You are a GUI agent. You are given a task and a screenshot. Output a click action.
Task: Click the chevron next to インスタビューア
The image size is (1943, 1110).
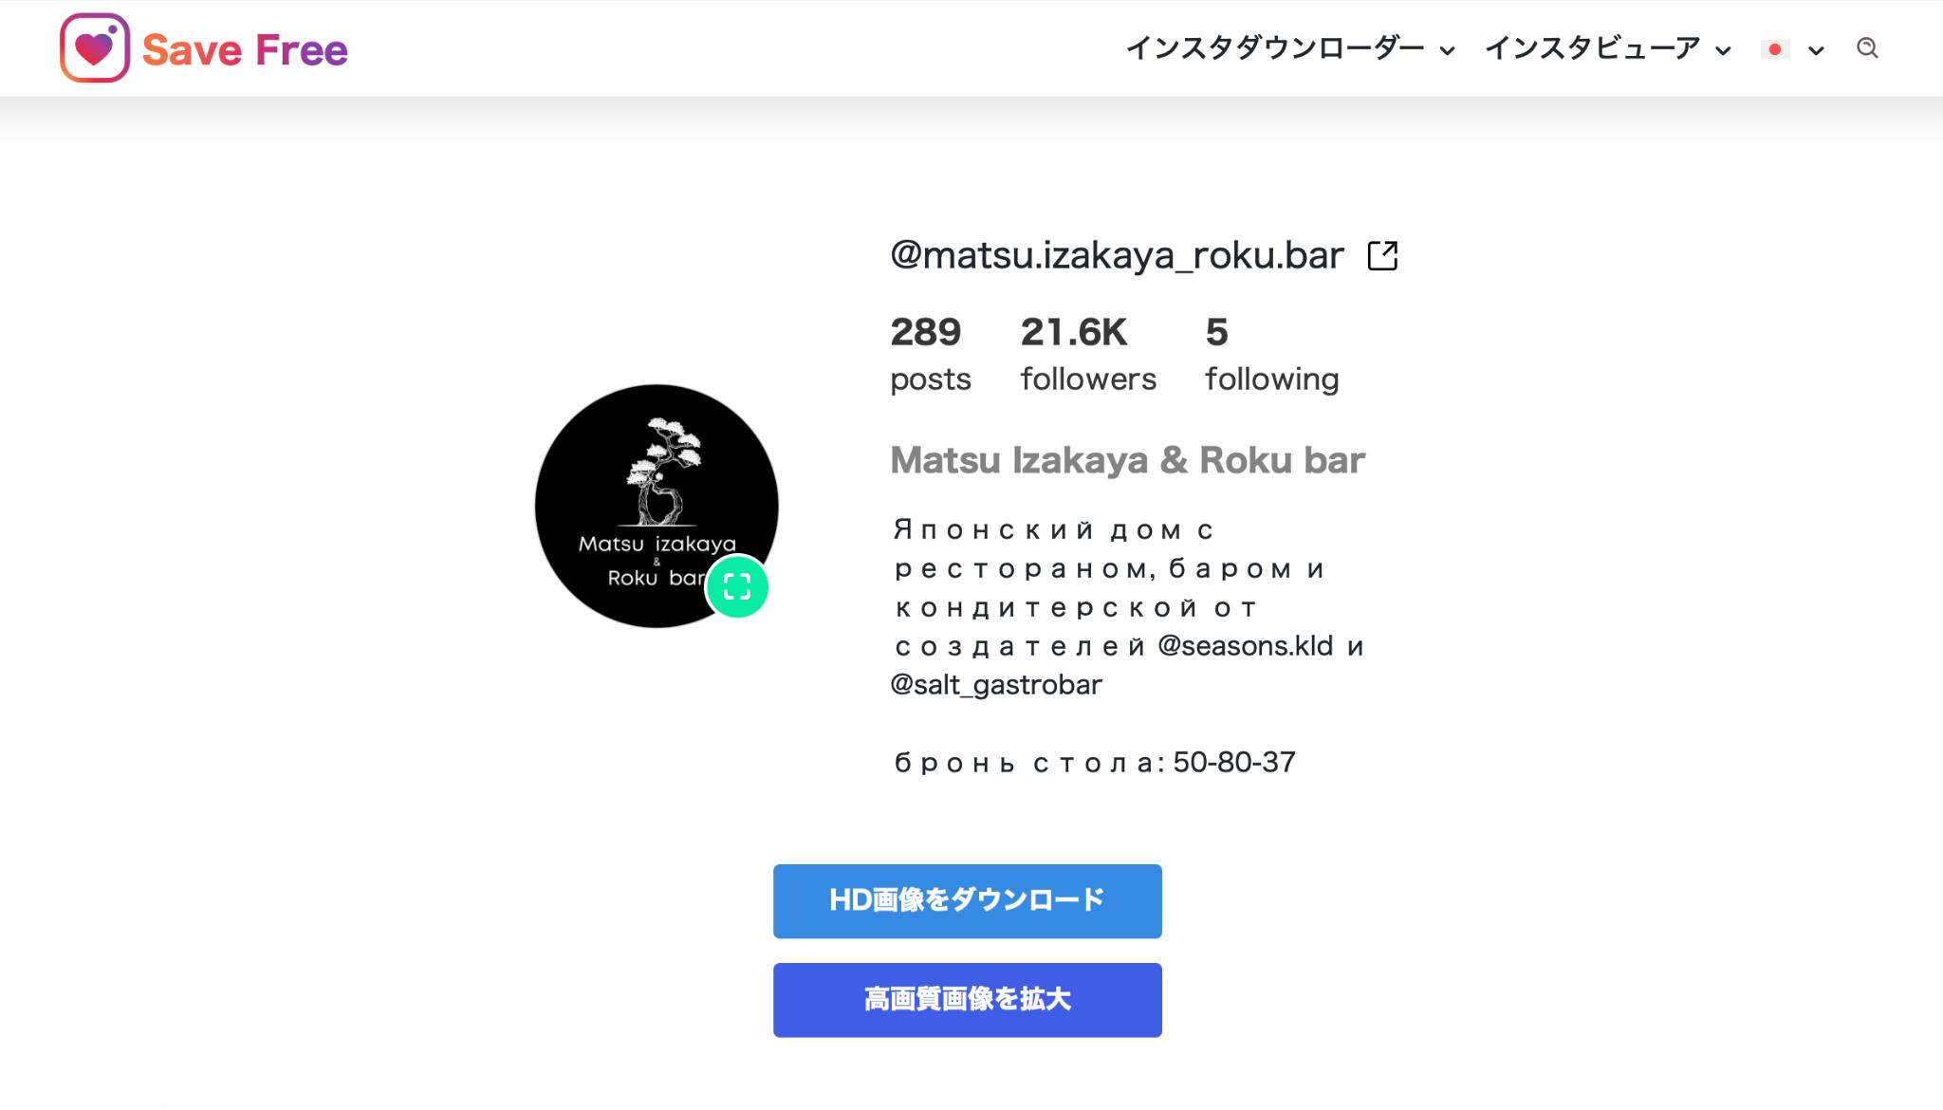[x=1726, y=49]
